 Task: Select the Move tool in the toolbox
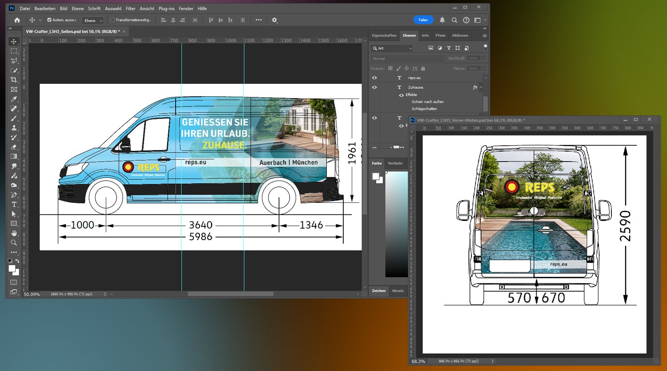pyautogui.click(x=14, y=42)
